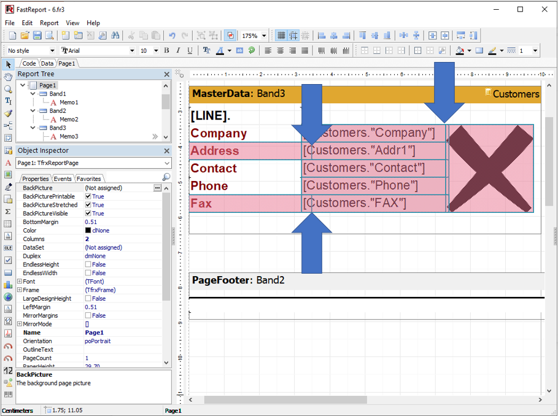Align text left

click(268, 50)
